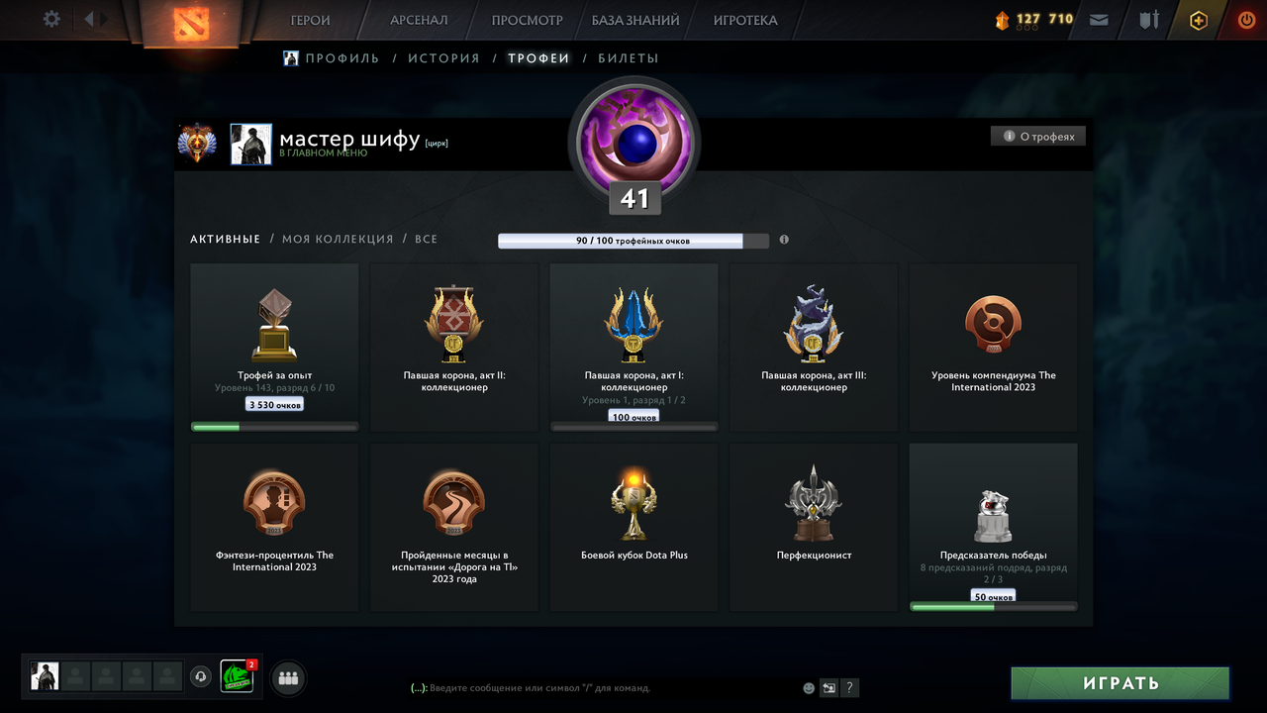
Task: Click the 90 / 100 trophy points progress bar
Action: 633,241
